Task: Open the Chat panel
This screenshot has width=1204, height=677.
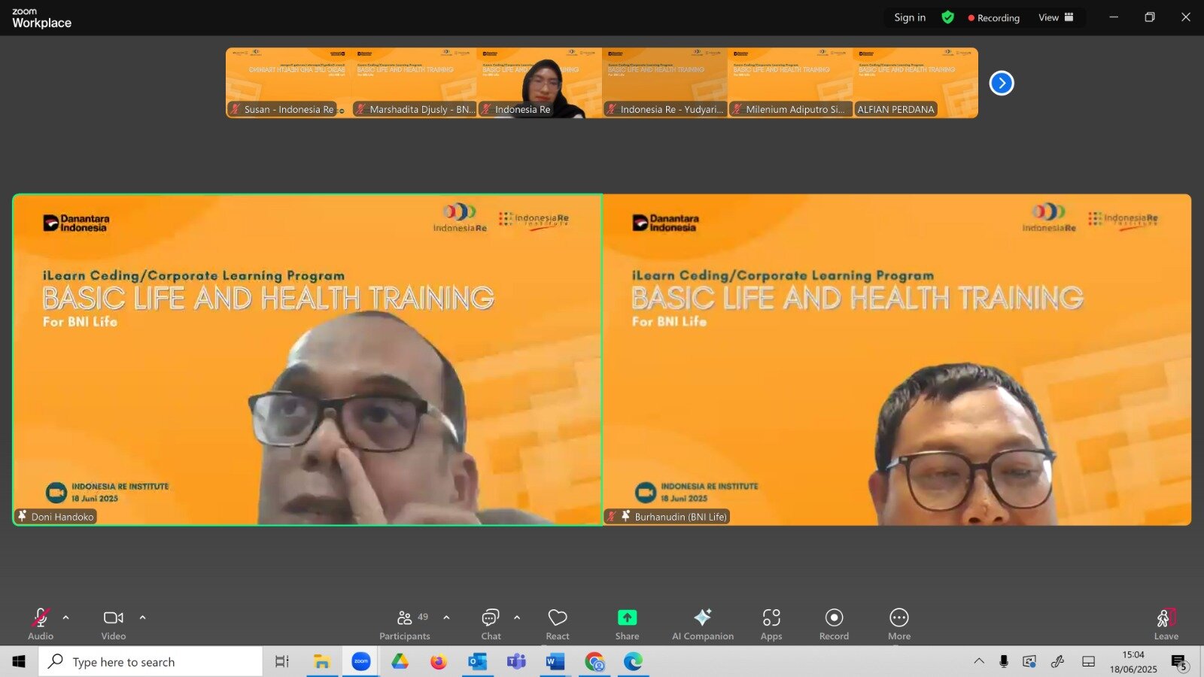Action: (x=491, y=624)
